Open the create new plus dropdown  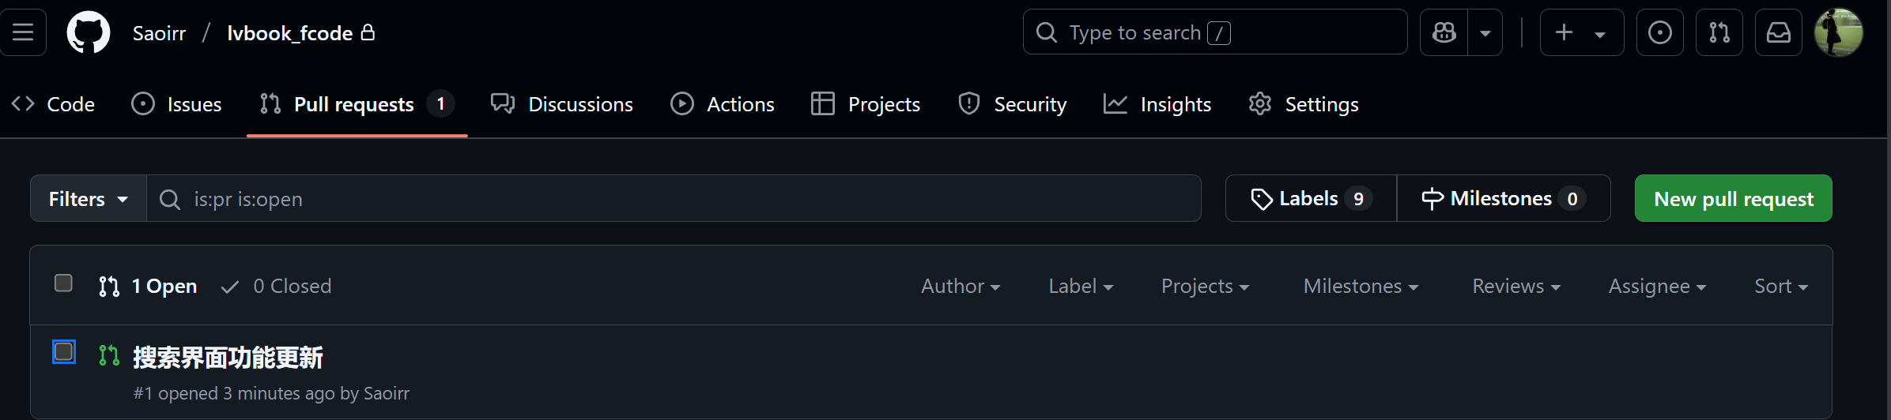coord(1581,32)
